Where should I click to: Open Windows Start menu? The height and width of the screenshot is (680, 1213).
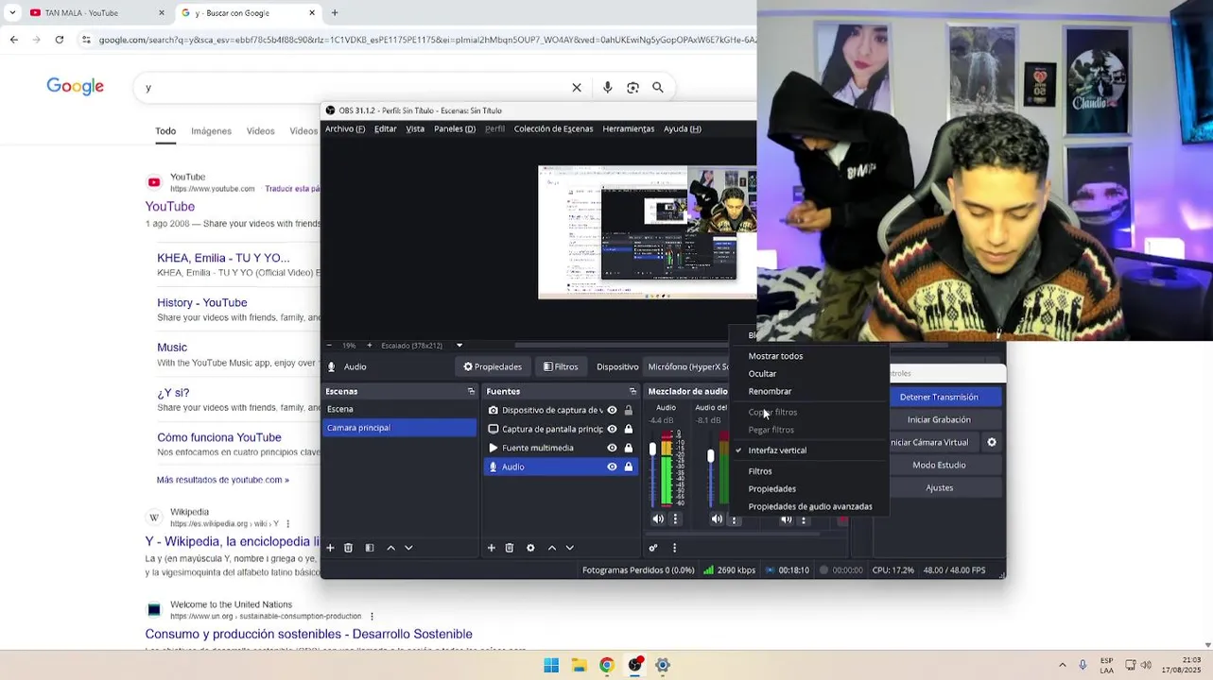pos(551,665)
